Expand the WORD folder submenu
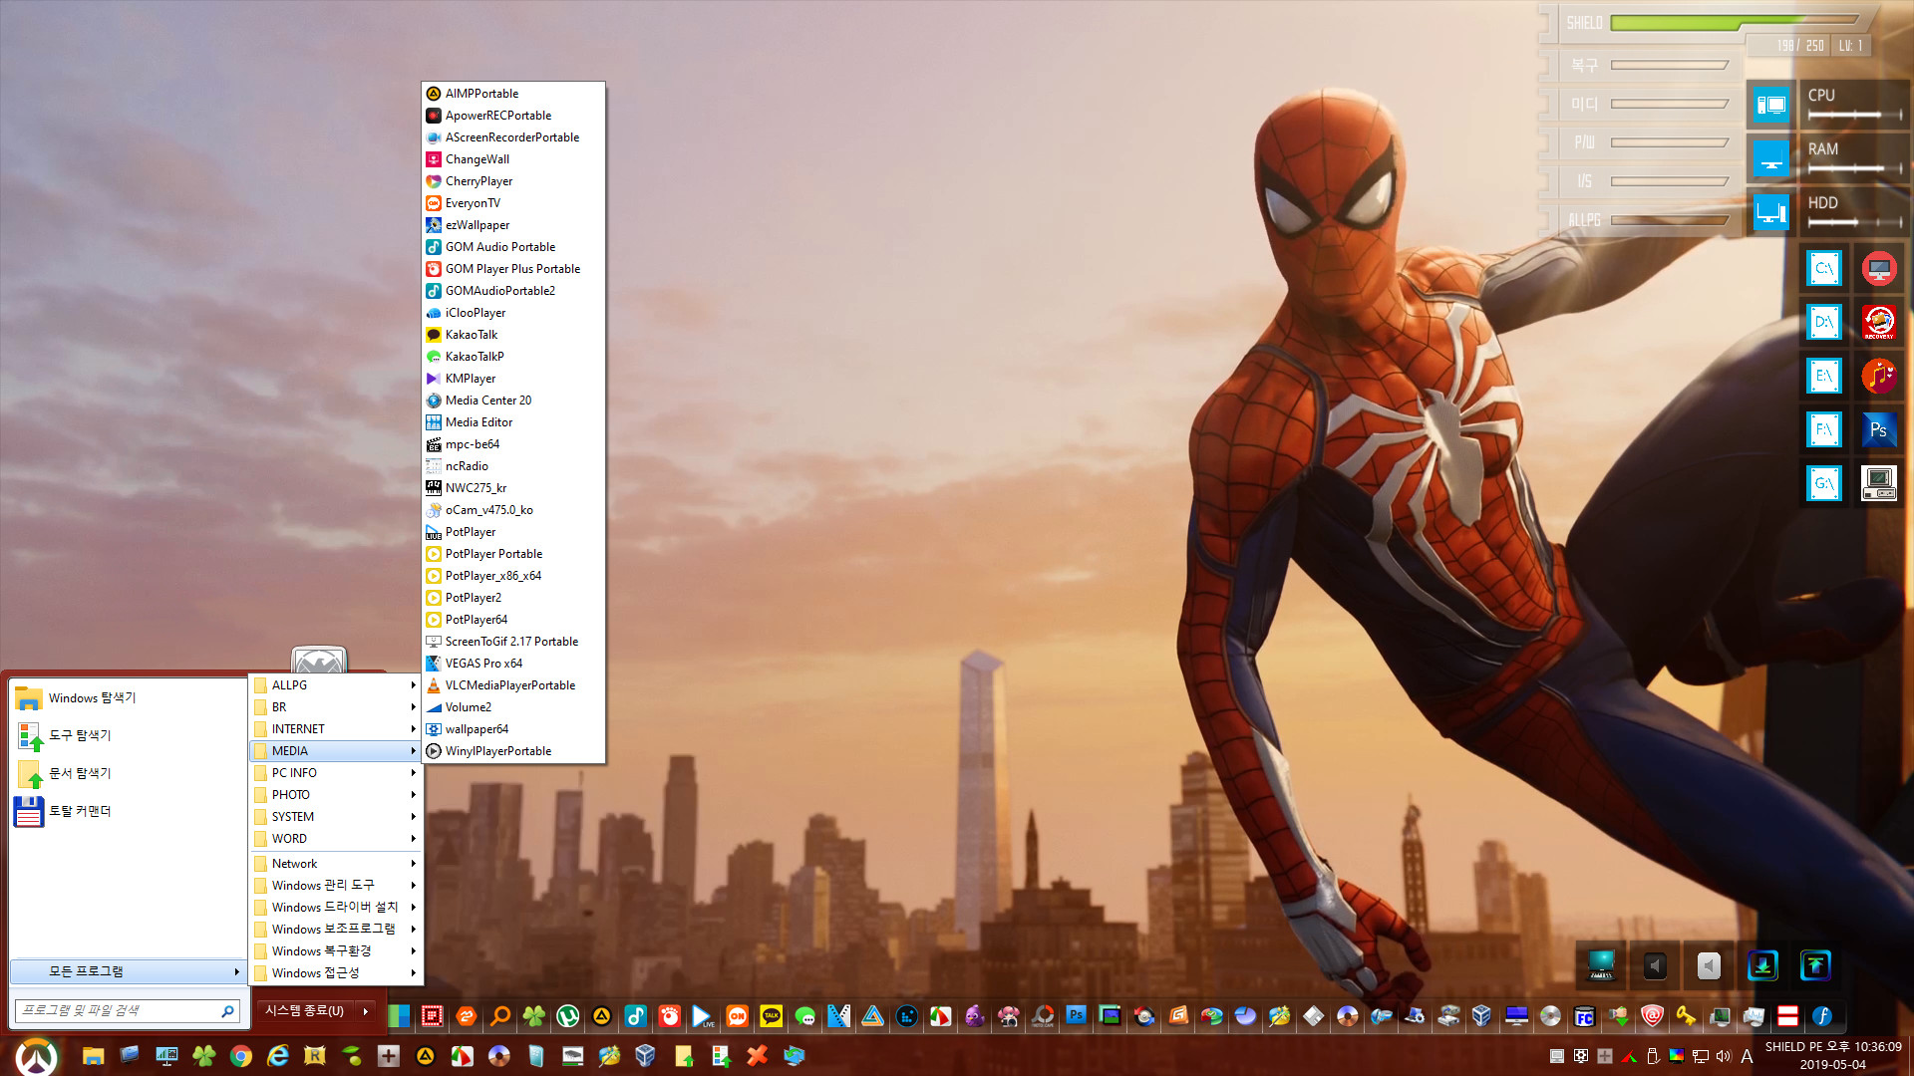This screenshot has height=1076, width=1914. click(x=336, y=839)
